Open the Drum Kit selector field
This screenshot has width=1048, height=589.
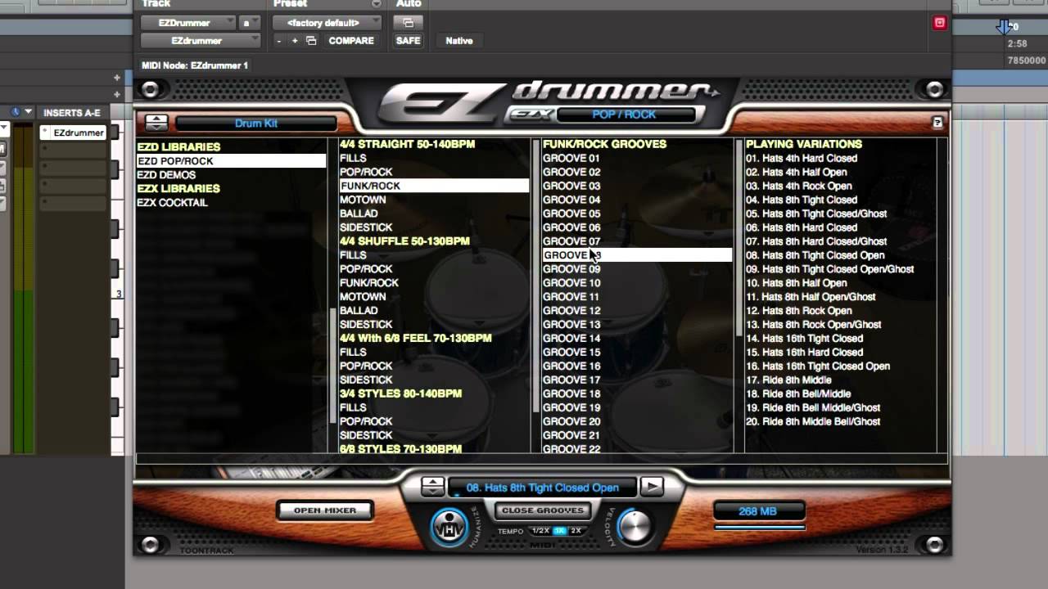tap(255, 124)
